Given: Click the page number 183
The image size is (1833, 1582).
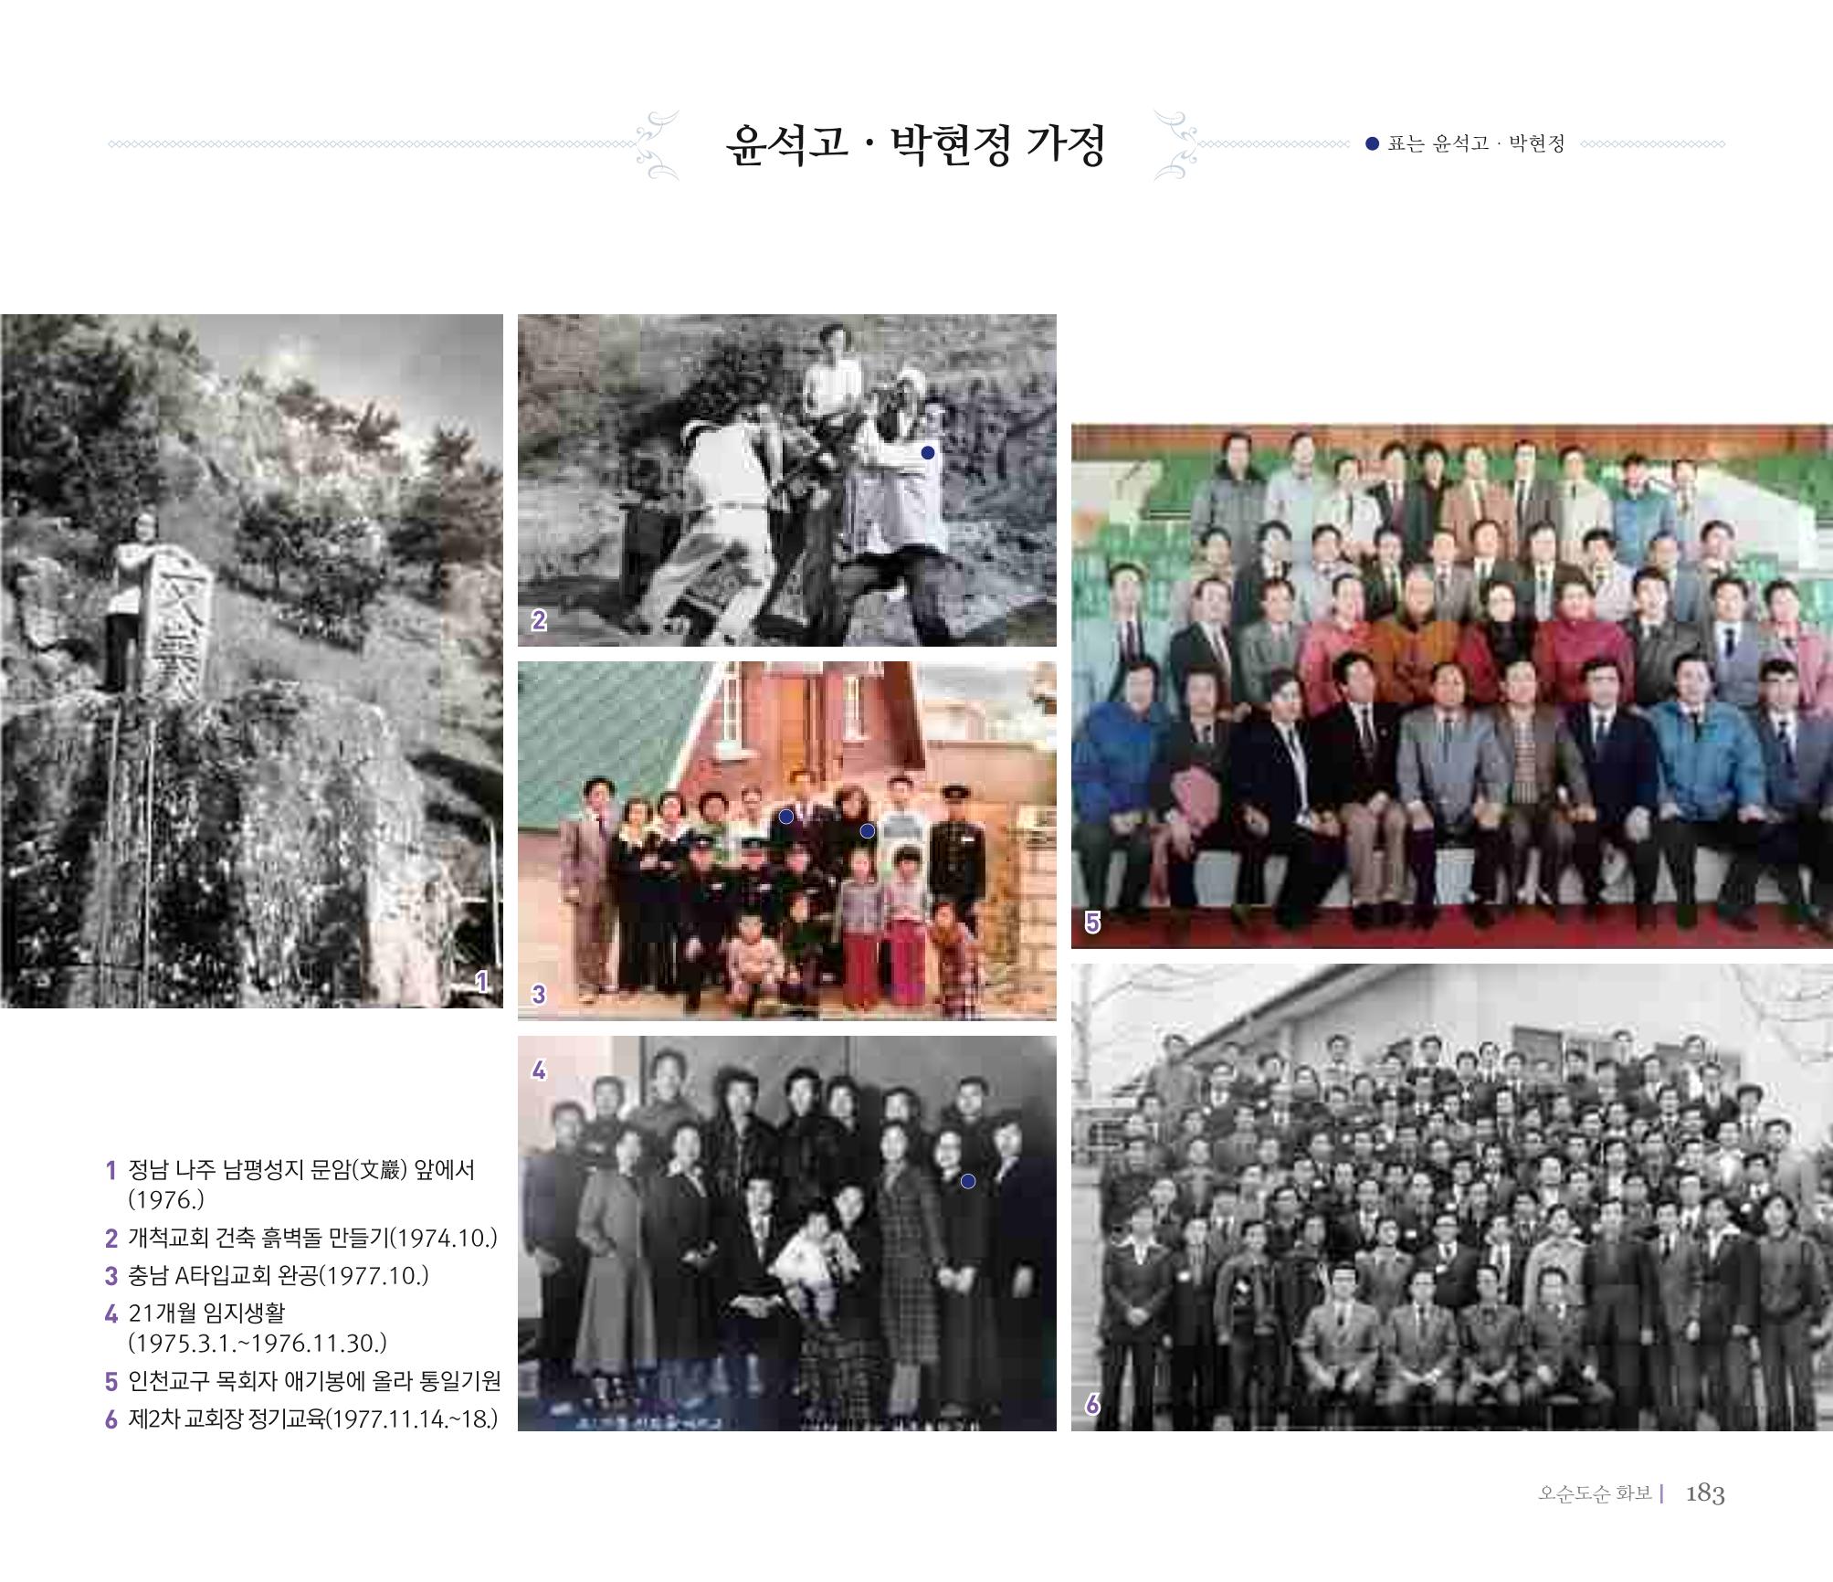Looking at the screenshot, I should (x=1705, y=1494).
